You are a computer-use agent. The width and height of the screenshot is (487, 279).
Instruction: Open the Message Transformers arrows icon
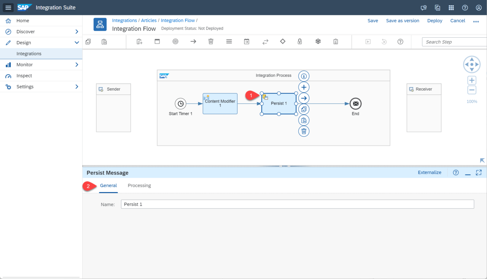pos(265,42)
